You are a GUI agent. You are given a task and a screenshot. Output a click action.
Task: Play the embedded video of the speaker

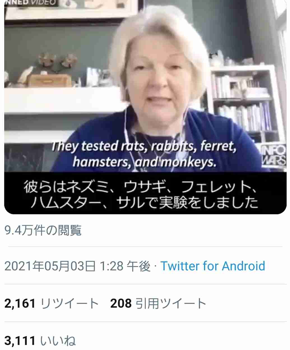pyautogui.click(x=145, y=107)
